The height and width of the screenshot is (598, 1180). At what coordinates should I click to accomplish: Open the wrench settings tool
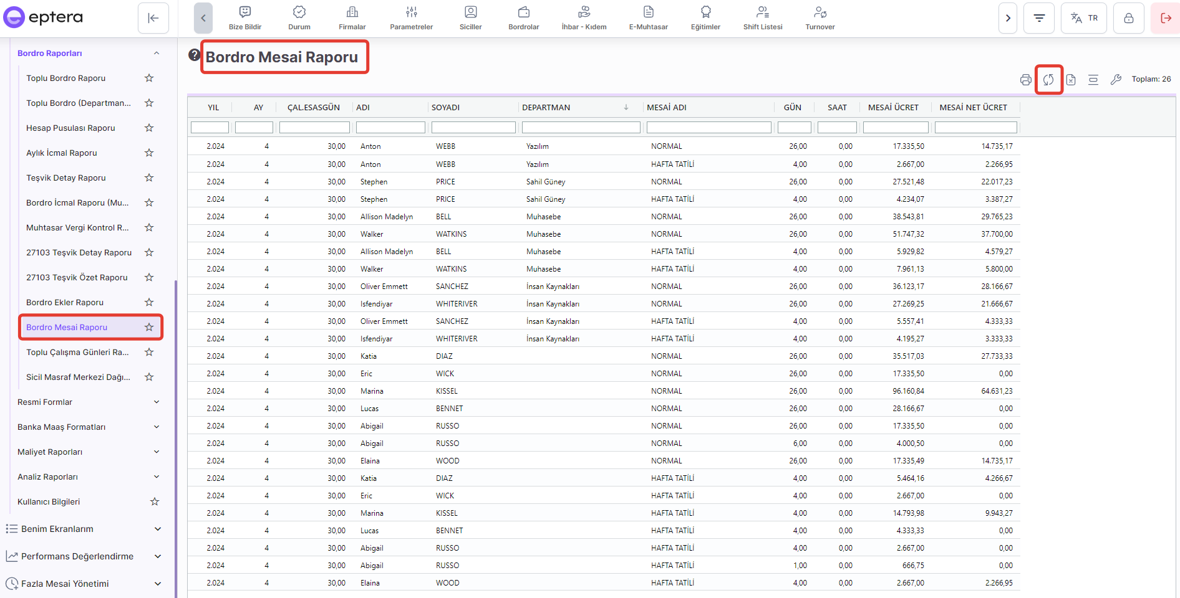(x=1116, y=80)
